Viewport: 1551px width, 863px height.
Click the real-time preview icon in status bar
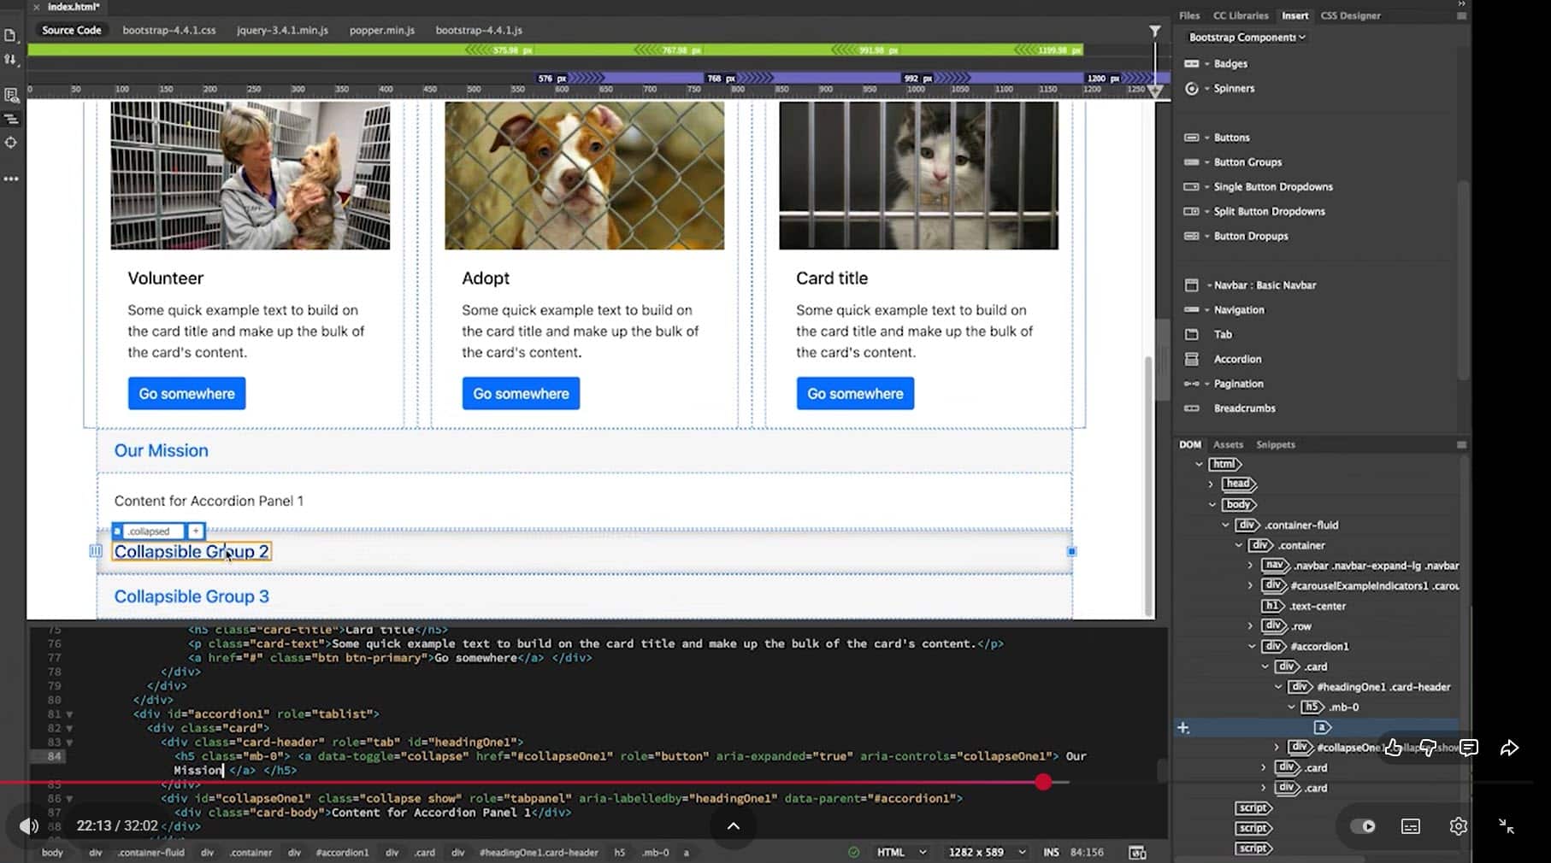coord(1137,853)
